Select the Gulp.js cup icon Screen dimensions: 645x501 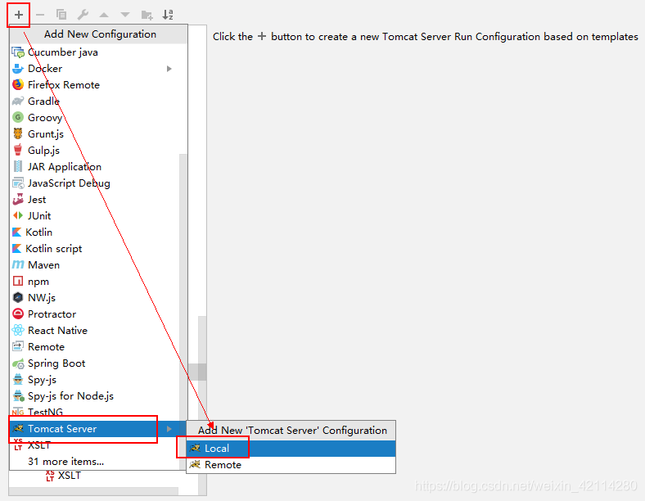pos(18,150)
